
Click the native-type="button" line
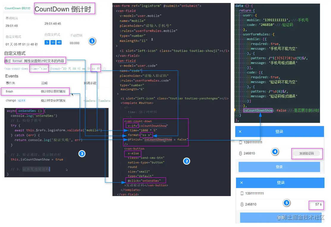pos(146,163)
